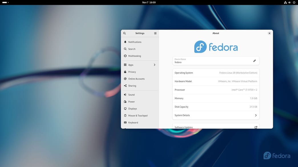298x167 pixels.
Task: Open search with the magnifier icon
Action: click(124, 33)
